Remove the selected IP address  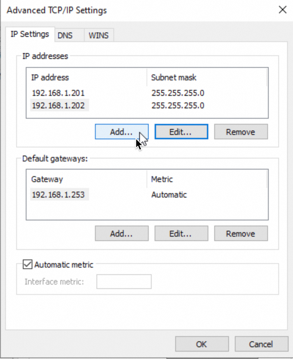click(x=241, y=132)
